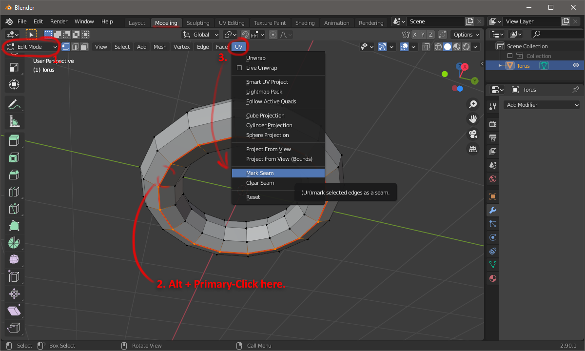Select the Measure tool
Image resolution: width=585 pixels, height=351 pixels.
14,120
